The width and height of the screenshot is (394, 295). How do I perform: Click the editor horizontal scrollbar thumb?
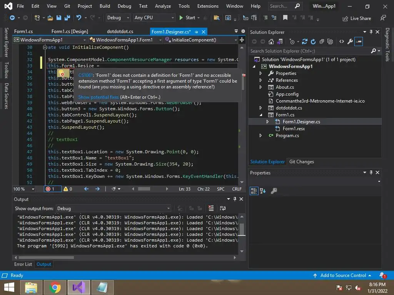(144, 189)
